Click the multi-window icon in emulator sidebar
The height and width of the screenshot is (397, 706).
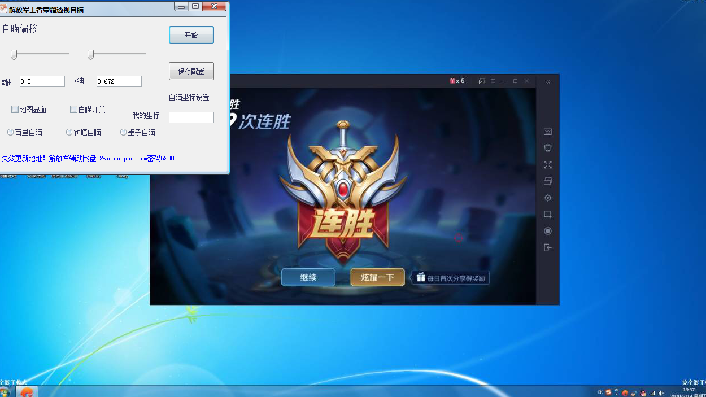click(548, 181)
